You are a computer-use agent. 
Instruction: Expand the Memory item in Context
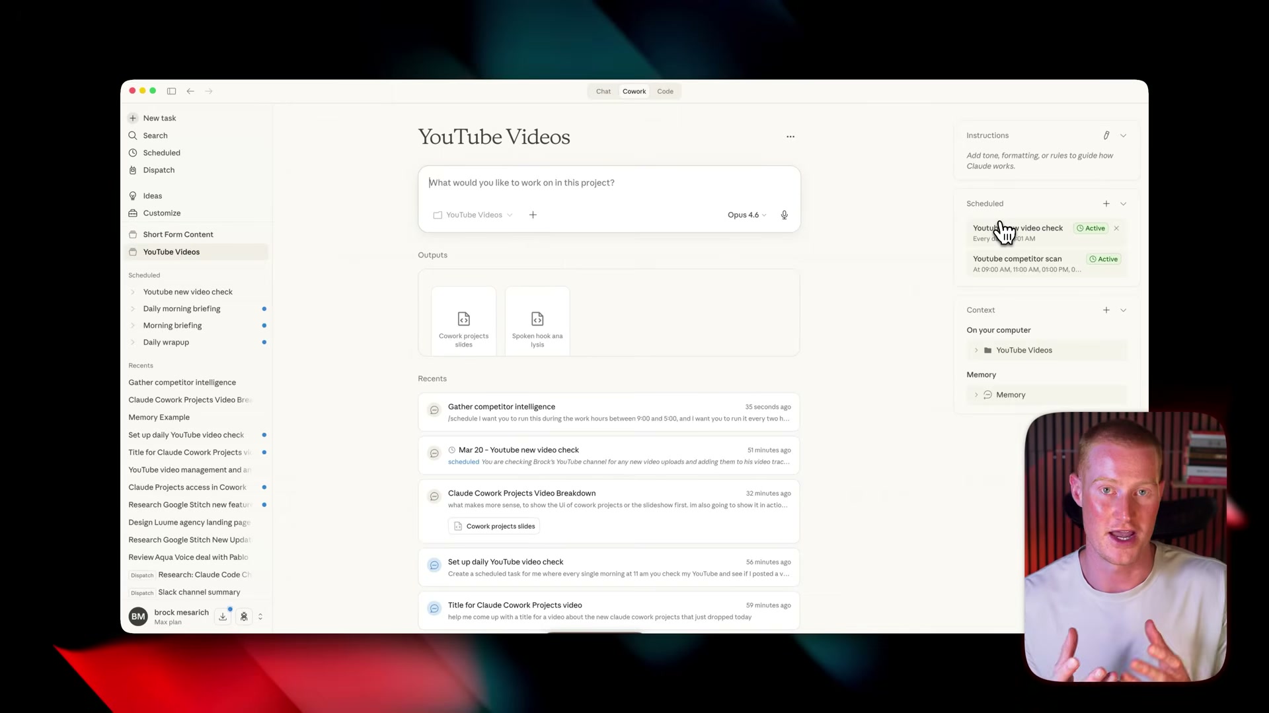click(x=976, y=395)
